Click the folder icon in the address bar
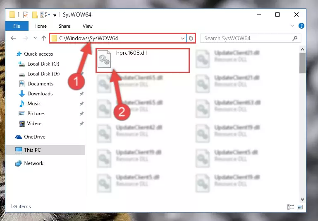Screen dimensions: 318x221 (x=54, y=38)
